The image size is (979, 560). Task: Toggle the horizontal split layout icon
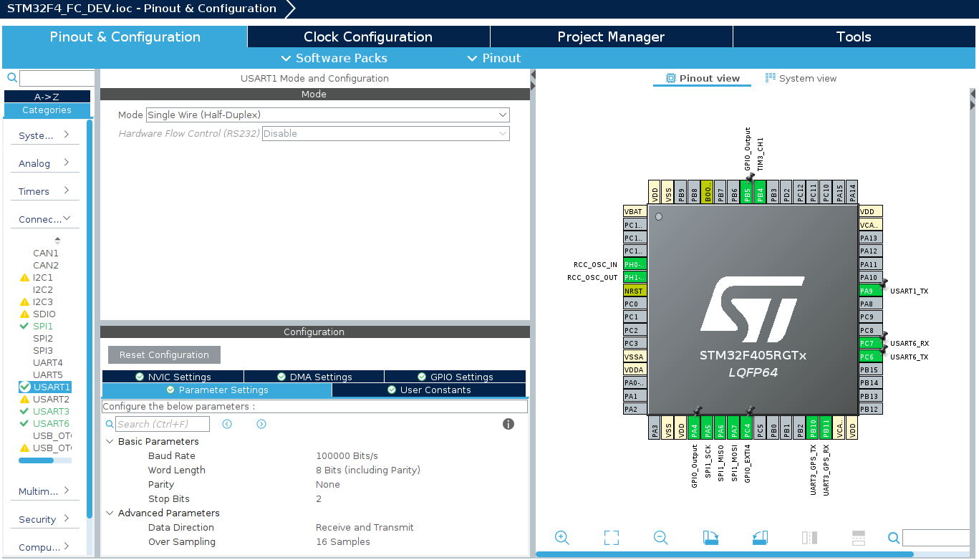(x=859, y=538)
